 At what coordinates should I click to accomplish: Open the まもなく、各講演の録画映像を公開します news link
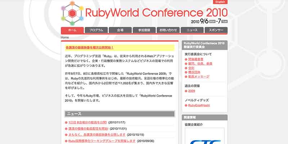click(97, 135)
